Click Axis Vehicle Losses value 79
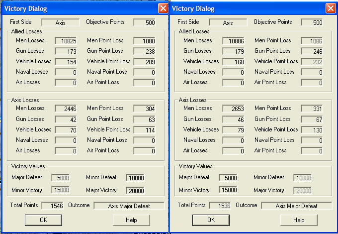This screenshot has width=338, height=234. tap(233, 130)
